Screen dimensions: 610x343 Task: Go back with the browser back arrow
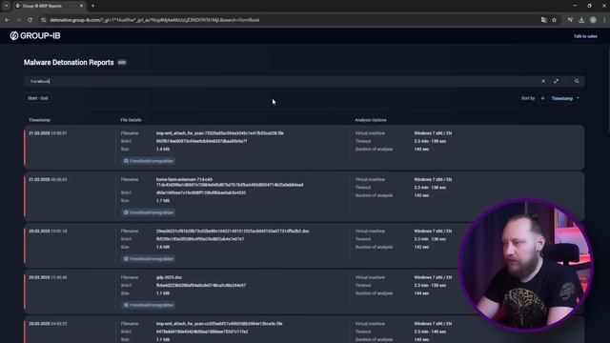[x=7, y=20]
